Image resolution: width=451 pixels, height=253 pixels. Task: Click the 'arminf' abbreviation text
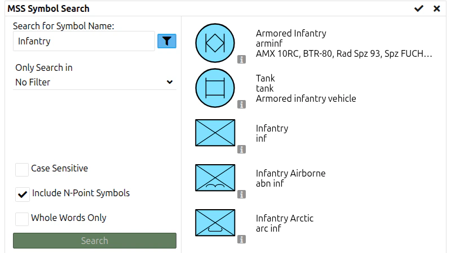pos(269,44)
